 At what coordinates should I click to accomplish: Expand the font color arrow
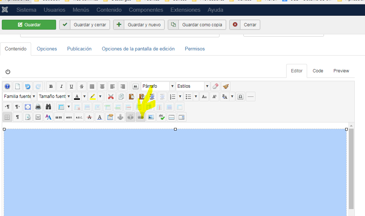click(85, 96)
